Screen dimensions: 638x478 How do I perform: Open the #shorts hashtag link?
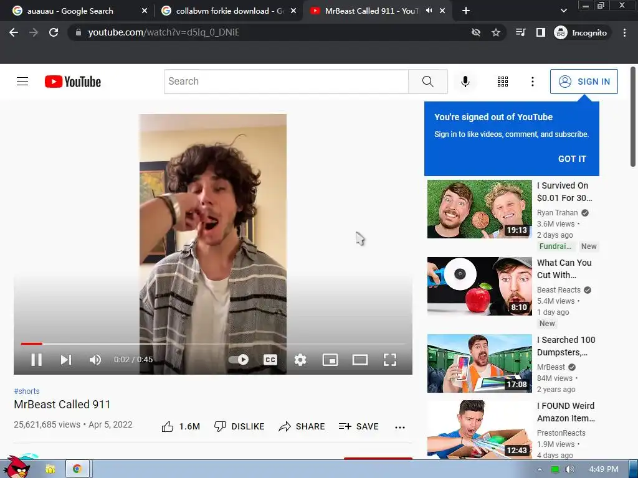27,391
